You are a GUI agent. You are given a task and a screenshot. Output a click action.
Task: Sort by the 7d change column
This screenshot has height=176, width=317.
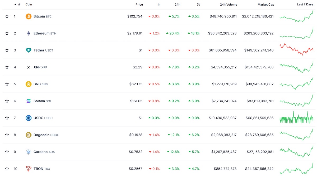(x=198, y=4)
